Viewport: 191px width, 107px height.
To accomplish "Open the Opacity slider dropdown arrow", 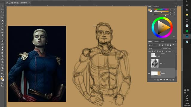I will click(x=173, y=48).
